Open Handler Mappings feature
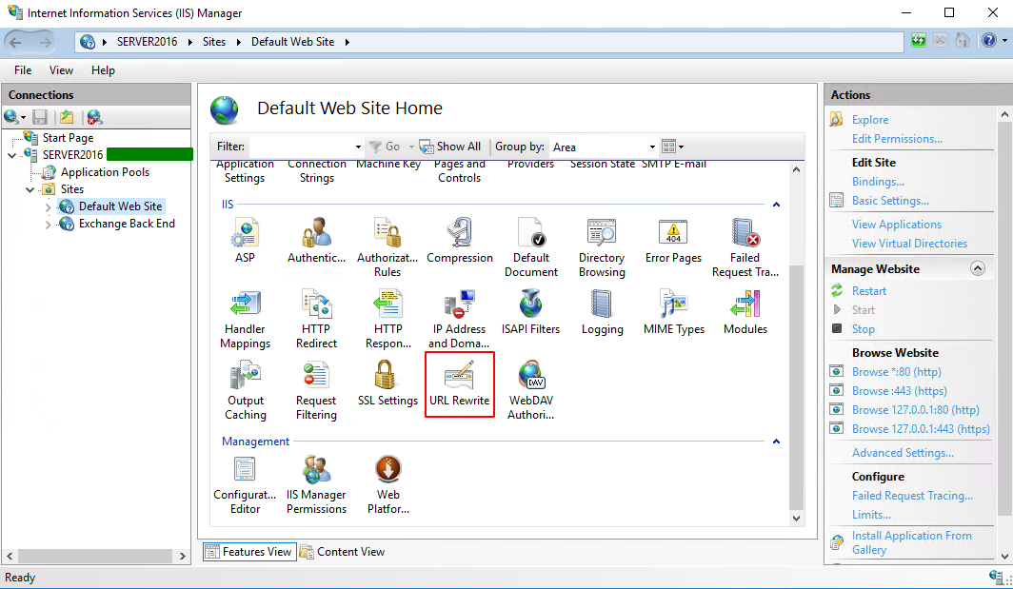Viewport: 1013px width, 589px height. pyautogui.click(x=245, y=319)
